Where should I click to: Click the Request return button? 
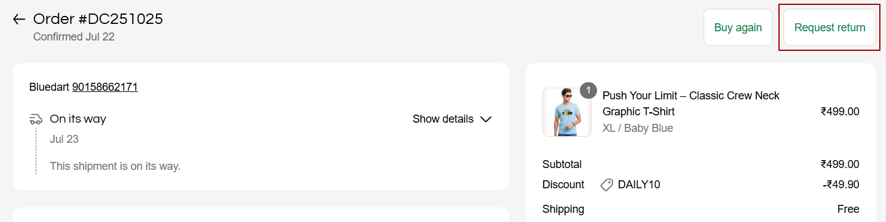(829, 28)
